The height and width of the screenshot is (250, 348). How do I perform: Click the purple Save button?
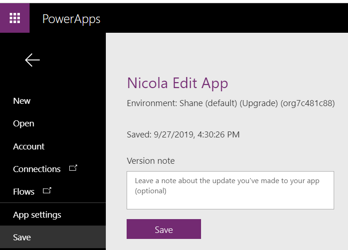click(164, 229)
